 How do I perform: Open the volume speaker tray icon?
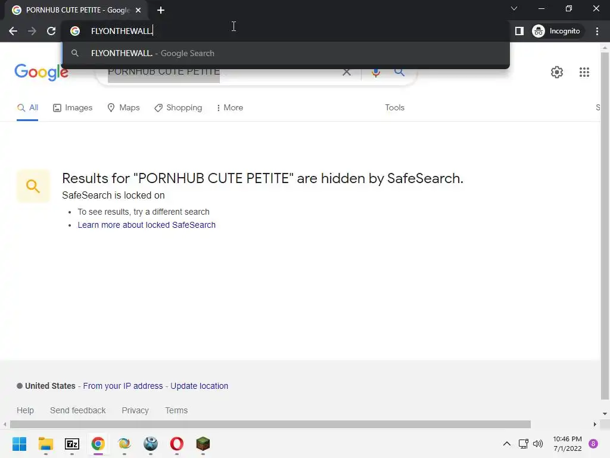(x=538, y=444)
